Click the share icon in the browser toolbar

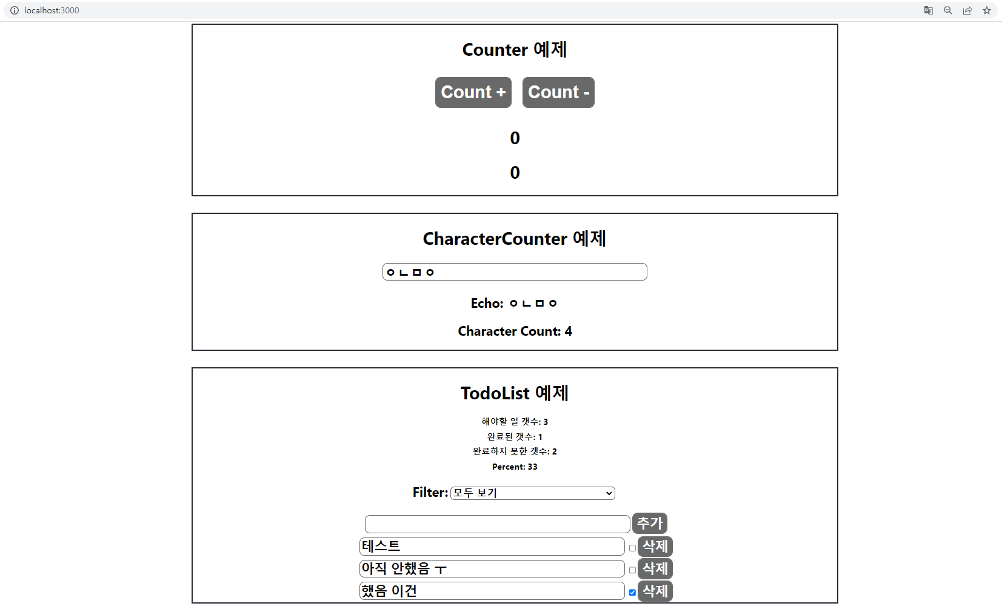967,10
